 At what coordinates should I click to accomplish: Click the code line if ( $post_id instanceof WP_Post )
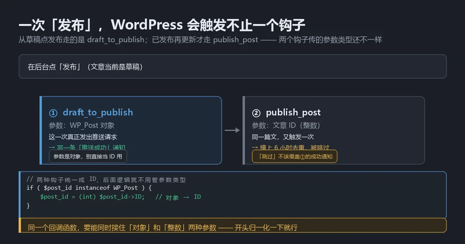[x=89, y=188]
